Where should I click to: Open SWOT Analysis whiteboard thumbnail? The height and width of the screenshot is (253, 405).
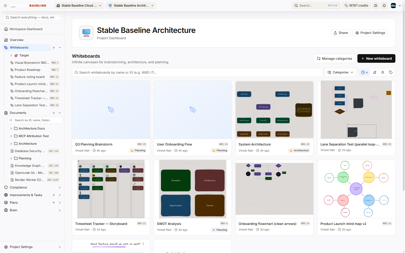pos(193,189)
